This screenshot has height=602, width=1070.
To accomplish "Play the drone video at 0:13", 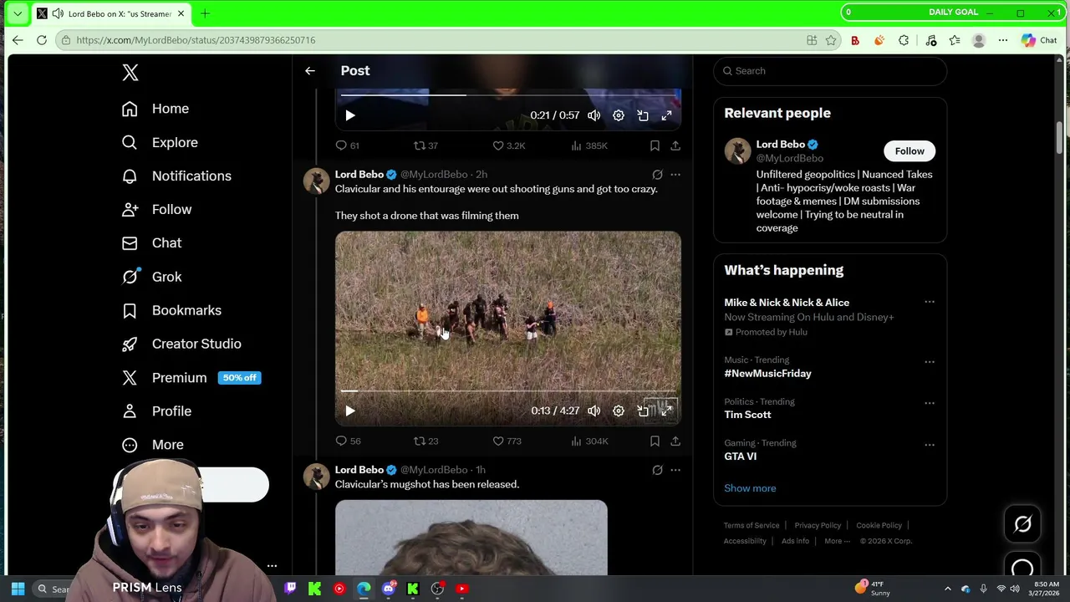I will [350, 411].
